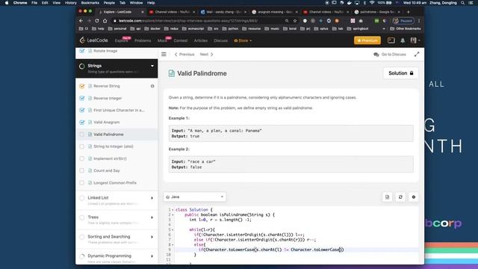Toggle the Valid Anagram checkbox
The image size is (478, 269).
[x=81, y=123]
